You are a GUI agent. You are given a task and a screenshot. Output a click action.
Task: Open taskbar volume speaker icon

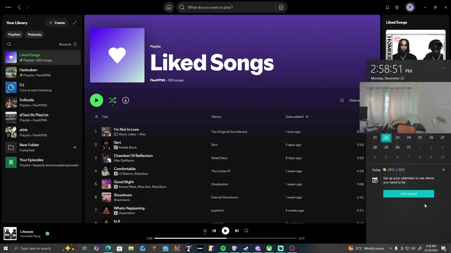413,248
